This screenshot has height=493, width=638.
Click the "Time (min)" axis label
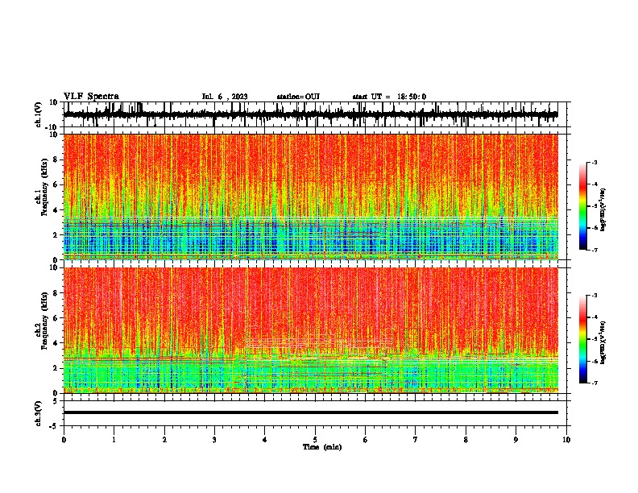(322, 447)
